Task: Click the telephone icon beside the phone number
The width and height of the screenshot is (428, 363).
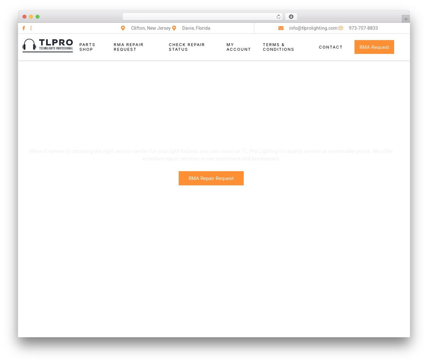Action: pyautogui.click(x=341, y=28)
